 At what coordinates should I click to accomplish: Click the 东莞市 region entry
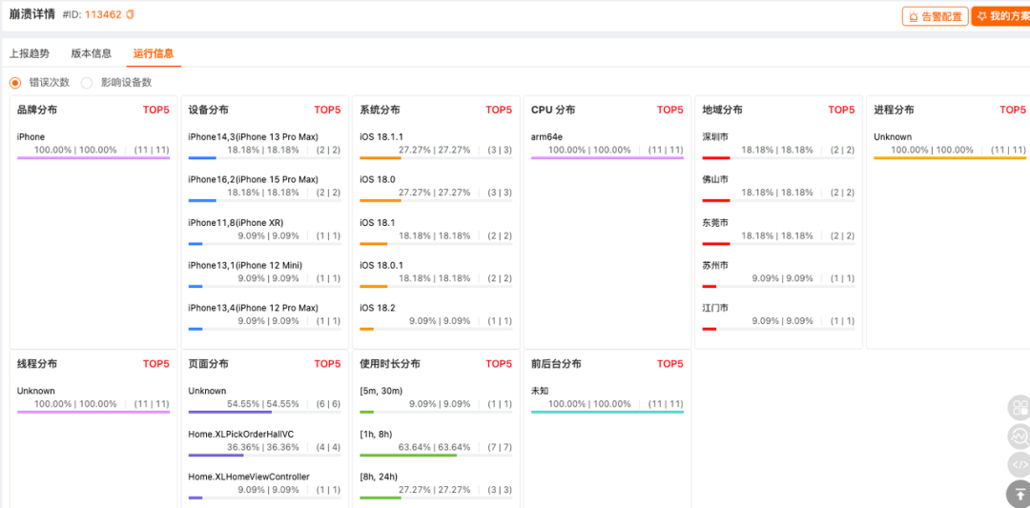tap(779, 231)
